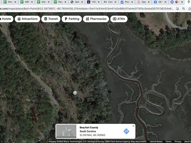This screenshot has width=191, height=143.
Task: Close the "MRF" tab
Action: (32, 2)
